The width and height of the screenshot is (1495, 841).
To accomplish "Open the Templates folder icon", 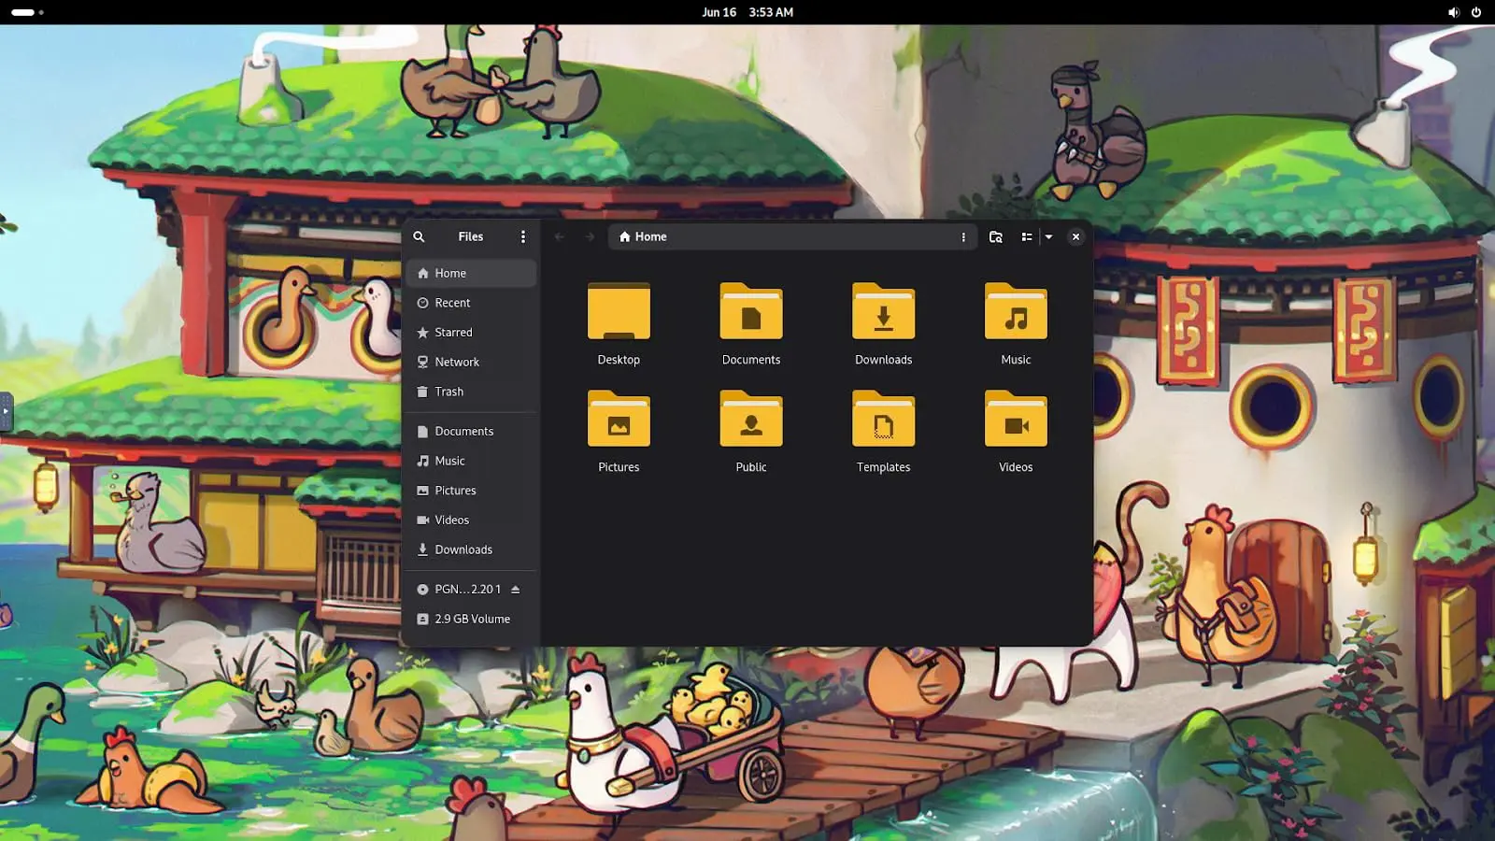I will [x=883, y=420].
